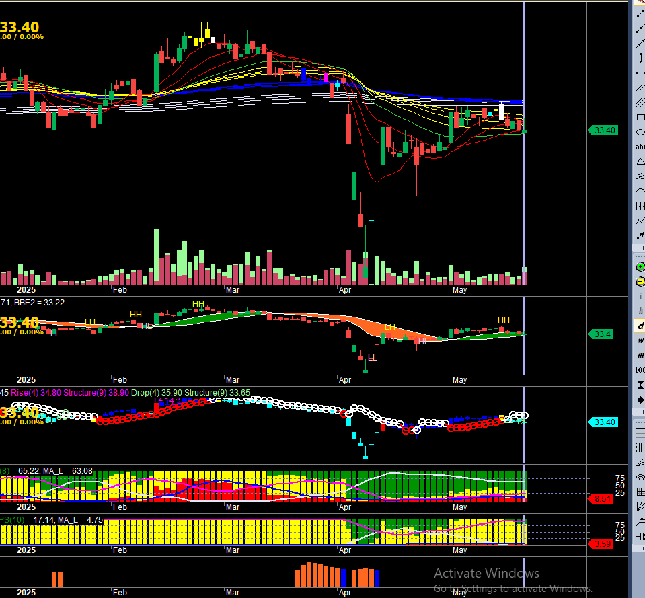This screenshot has width=645, height=598.
Task: Select the Vertical line tool
Action: coord(641,58)
